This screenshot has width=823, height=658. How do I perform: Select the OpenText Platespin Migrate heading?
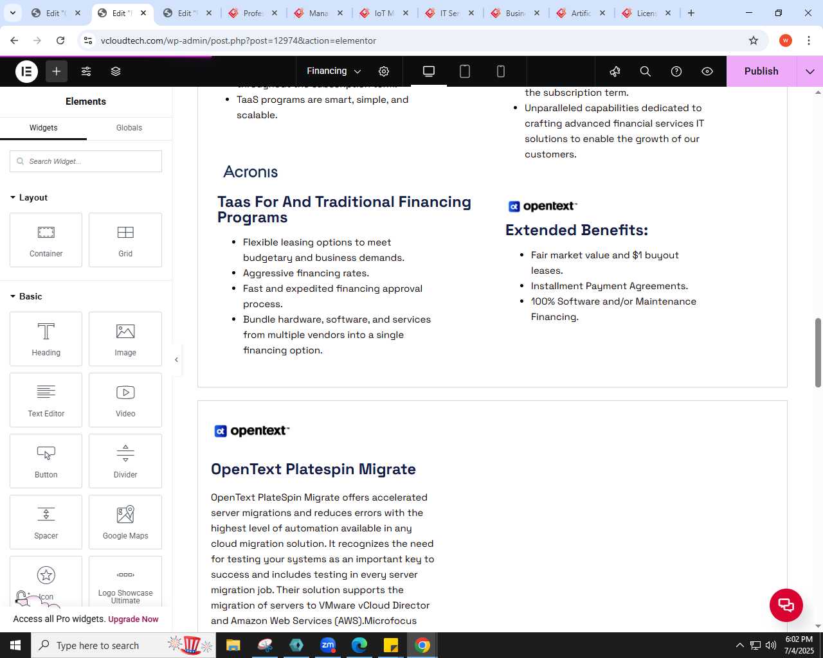coord(313,469)
